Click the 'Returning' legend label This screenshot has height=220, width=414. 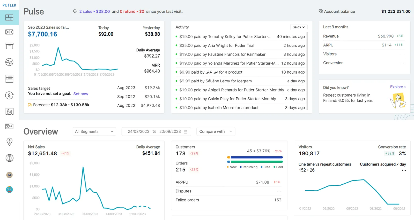click(250, 167)
